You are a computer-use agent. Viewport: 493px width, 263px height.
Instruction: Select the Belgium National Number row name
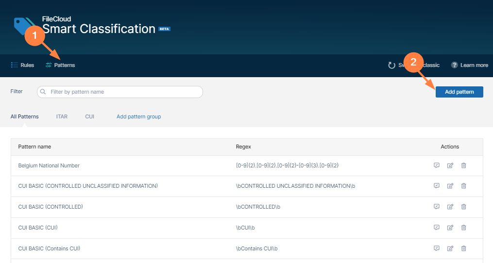(49, 165)
